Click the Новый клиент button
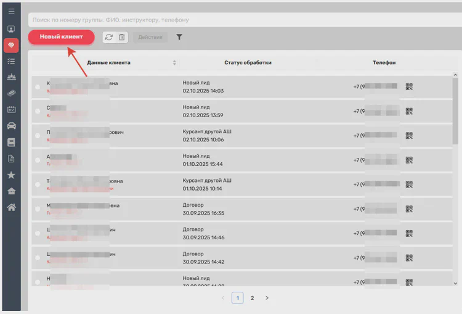The height and width of the screenshot is (314, 462). [x=61, y=37]
